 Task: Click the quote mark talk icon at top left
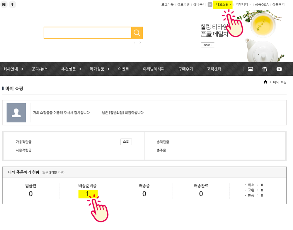click(x=12, y=5)
